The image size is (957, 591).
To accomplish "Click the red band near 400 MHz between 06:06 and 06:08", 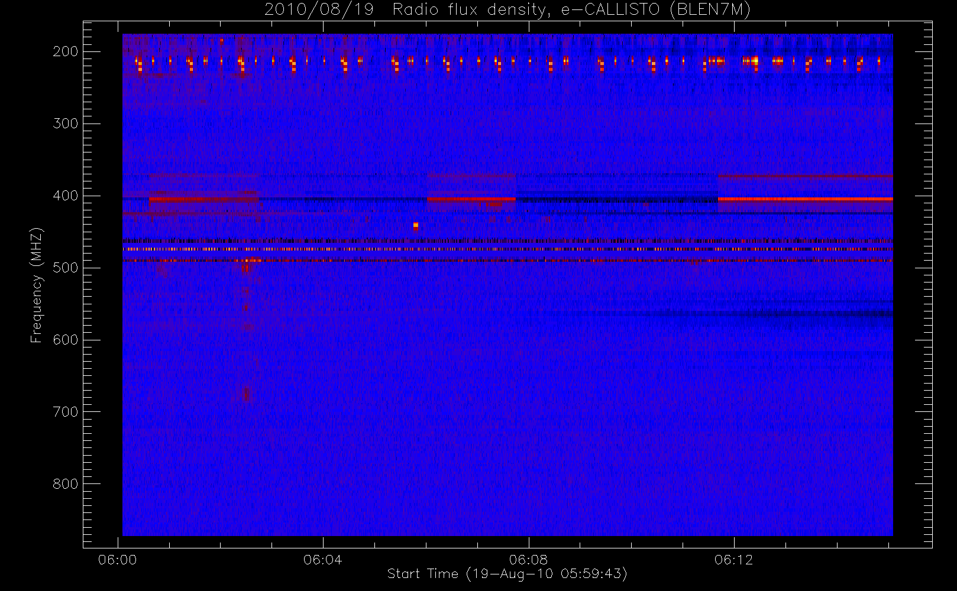I will coord(471,199).
